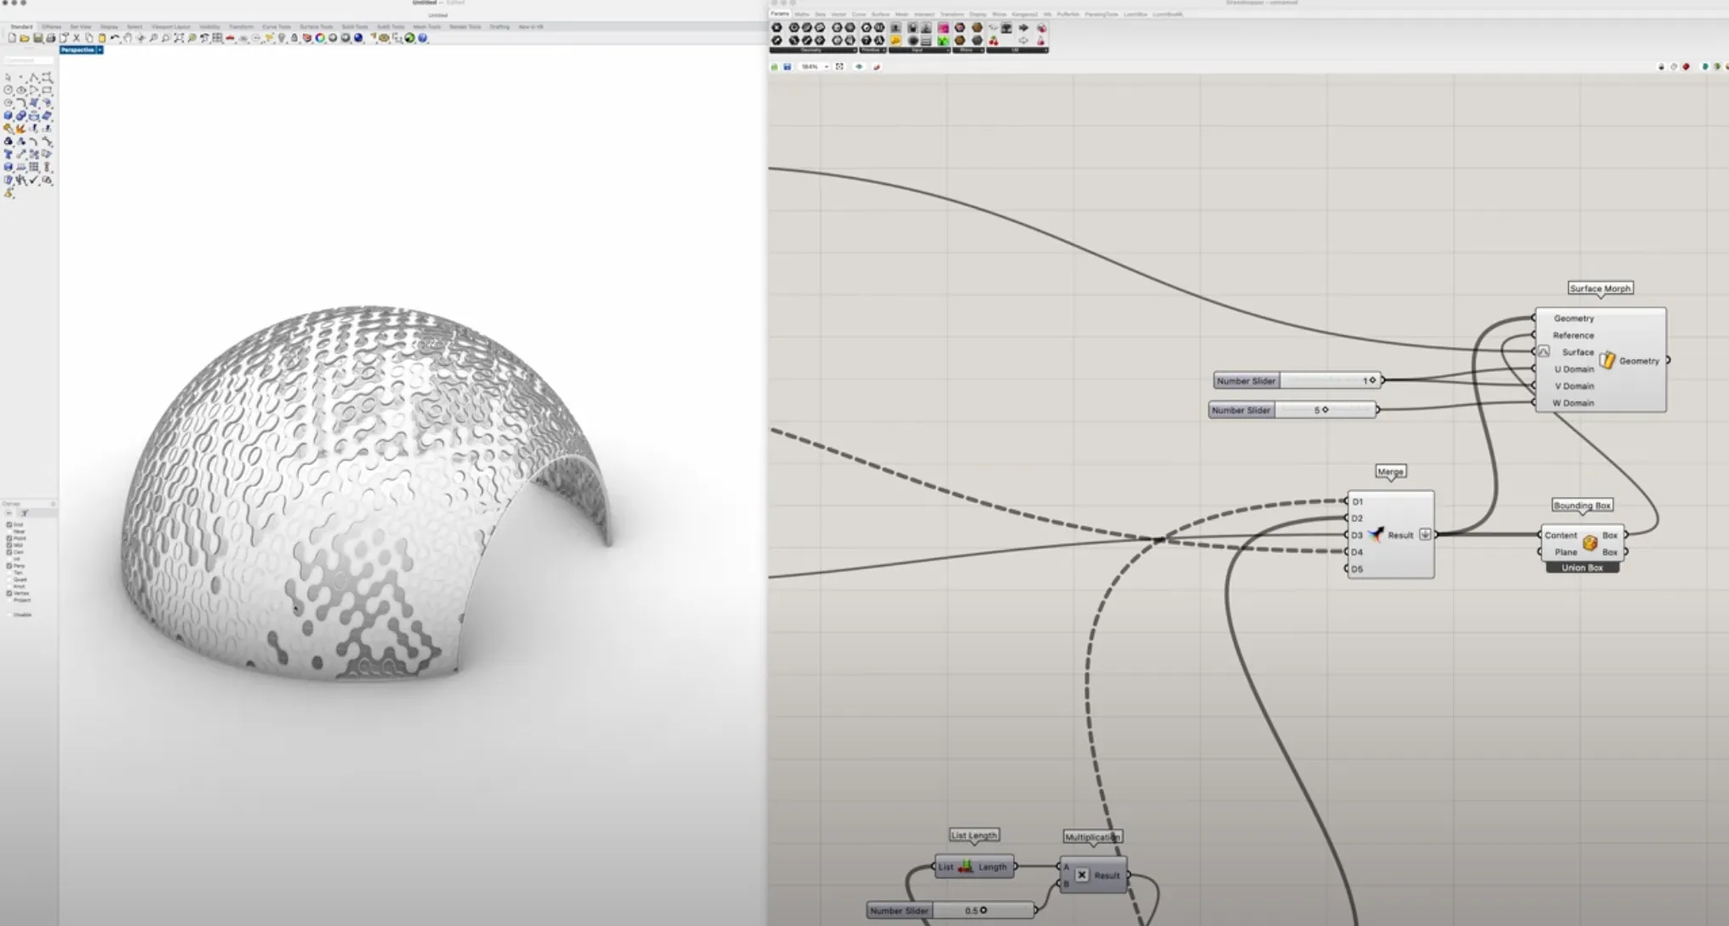Toggle the End osnap checkbox
Viewport: 1729px width, 926px height.
(9, 524)
